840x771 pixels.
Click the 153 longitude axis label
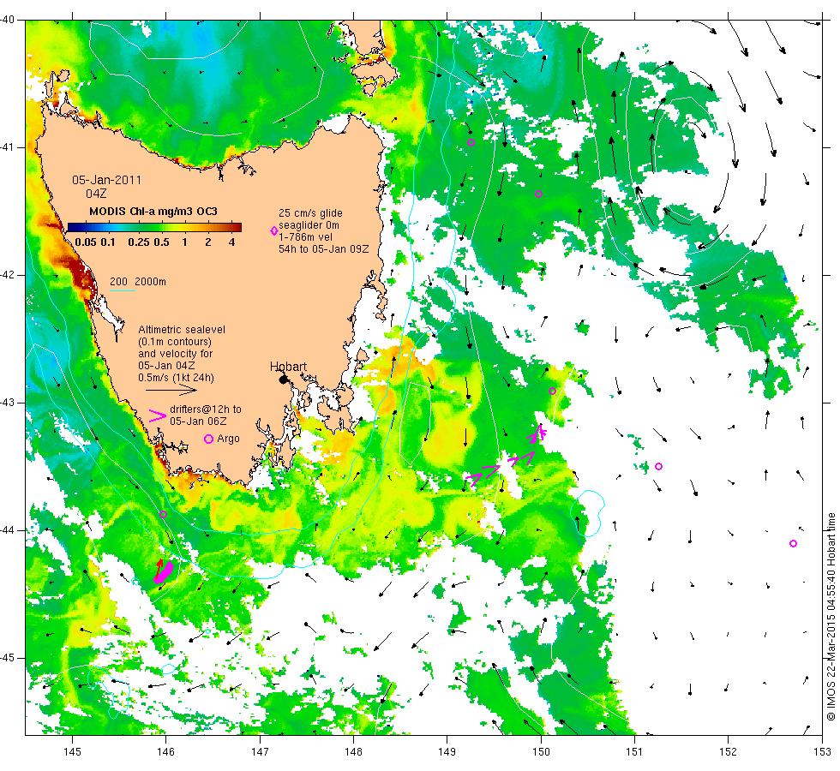click(x=822, y=752)
